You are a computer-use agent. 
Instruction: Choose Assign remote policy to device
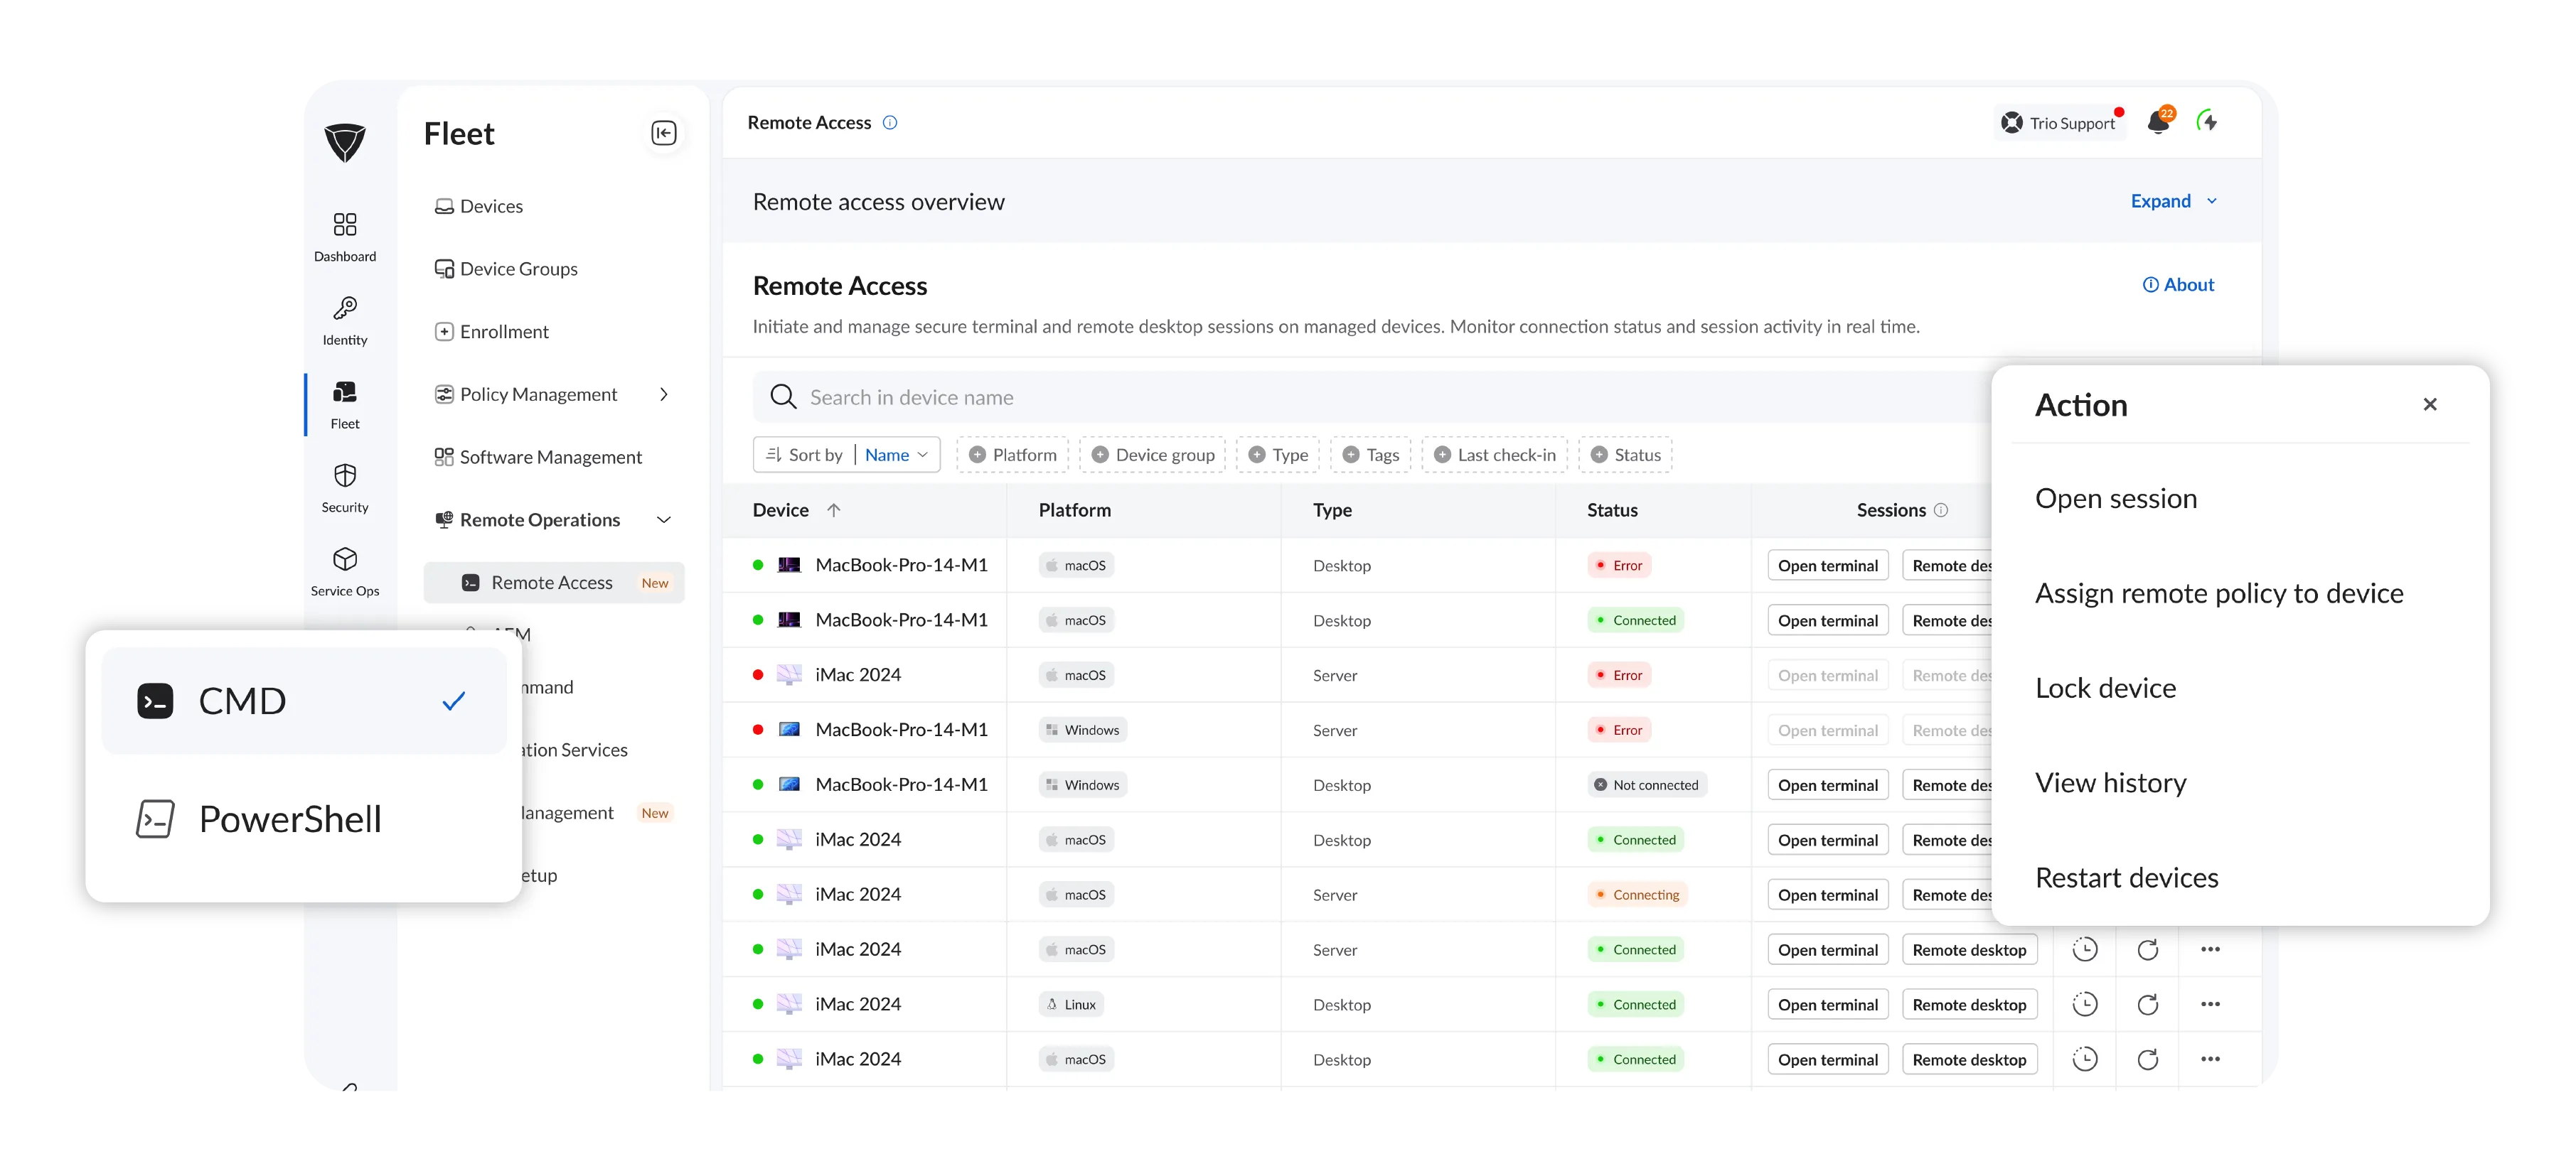[x=2219, y=593]
